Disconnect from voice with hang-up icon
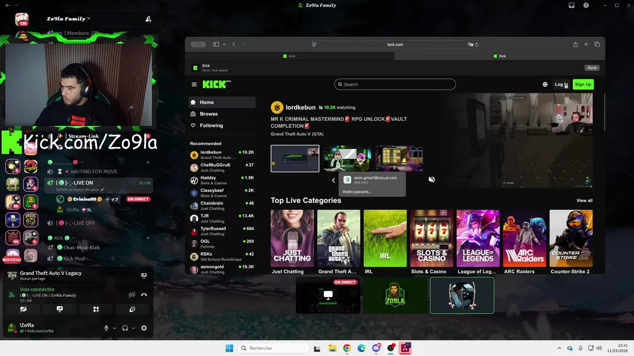Screen dimensions: 634x356 [144, 295]
